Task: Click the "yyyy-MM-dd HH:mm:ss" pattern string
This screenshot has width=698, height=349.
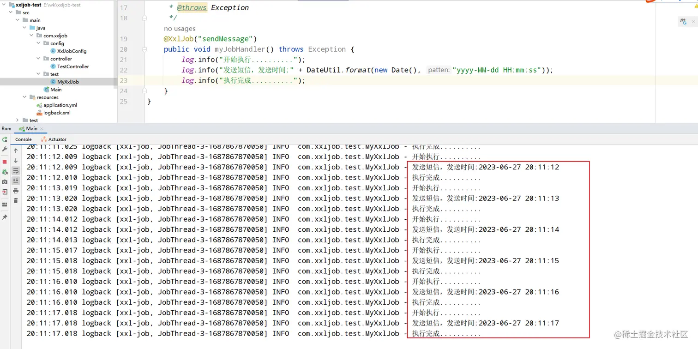Action: pyautogui.click(x=497, y=70)
